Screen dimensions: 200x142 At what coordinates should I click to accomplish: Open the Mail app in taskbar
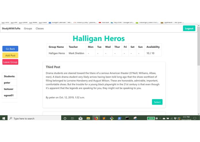(80, 118)
